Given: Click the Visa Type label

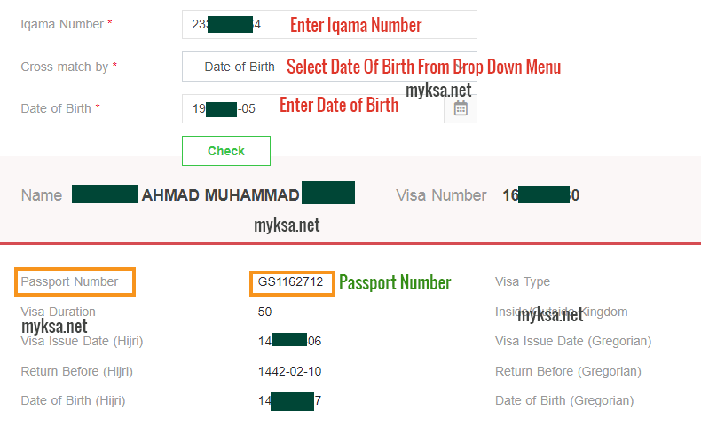Looking at the screenshot, I should tap(523, 281).
